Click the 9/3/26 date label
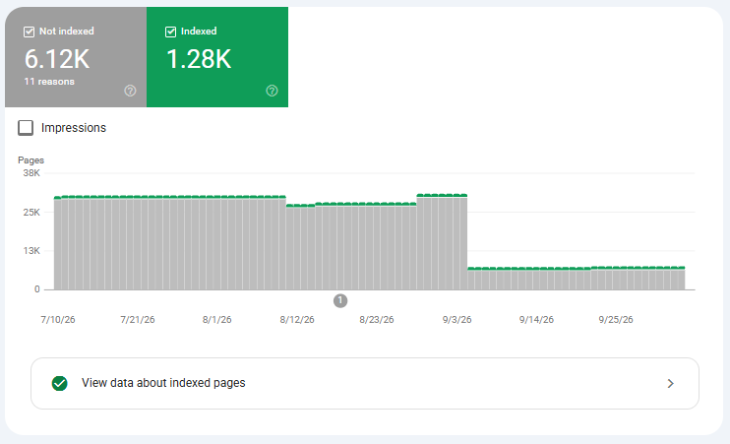Screen dimensions: 730x444 pos(456,320)
